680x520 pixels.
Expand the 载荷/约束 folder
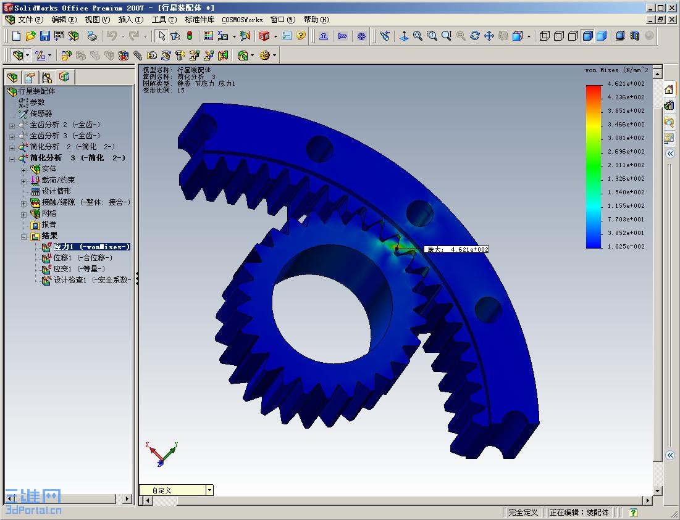click(24, 181)
